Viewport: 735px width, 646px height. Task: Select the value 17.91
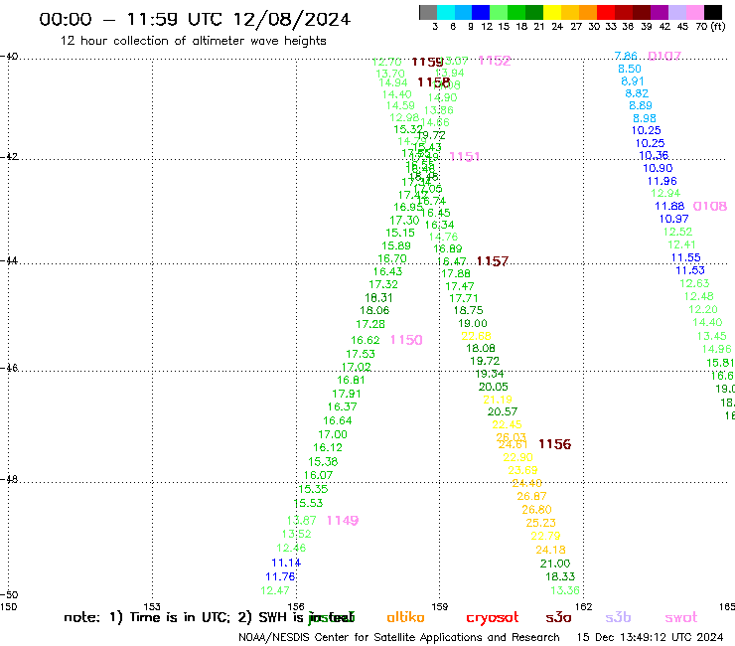pos(347,395)
